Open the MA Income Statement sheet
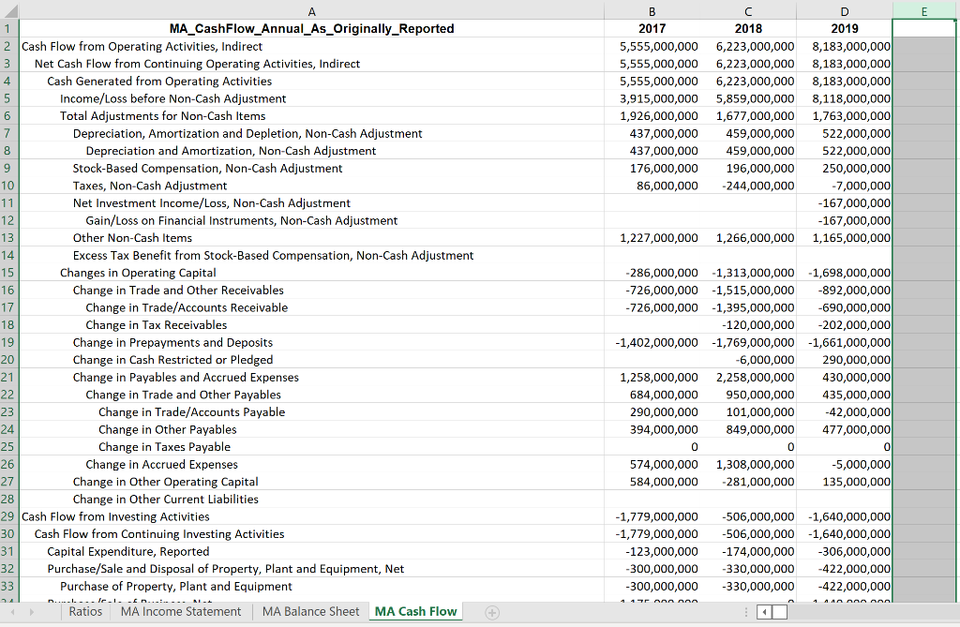The width and height of the screenshot is (960, 627). pos(181,610)
